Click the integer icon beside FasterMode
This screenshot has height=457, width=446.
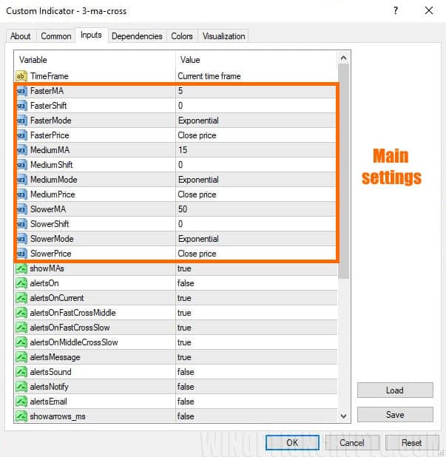pyautogui.click(x=22, y=121)
